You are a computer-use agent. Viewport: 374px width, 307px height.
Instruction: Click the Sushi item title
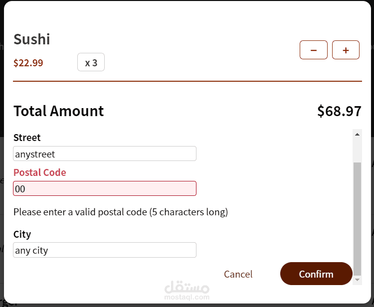32,39
